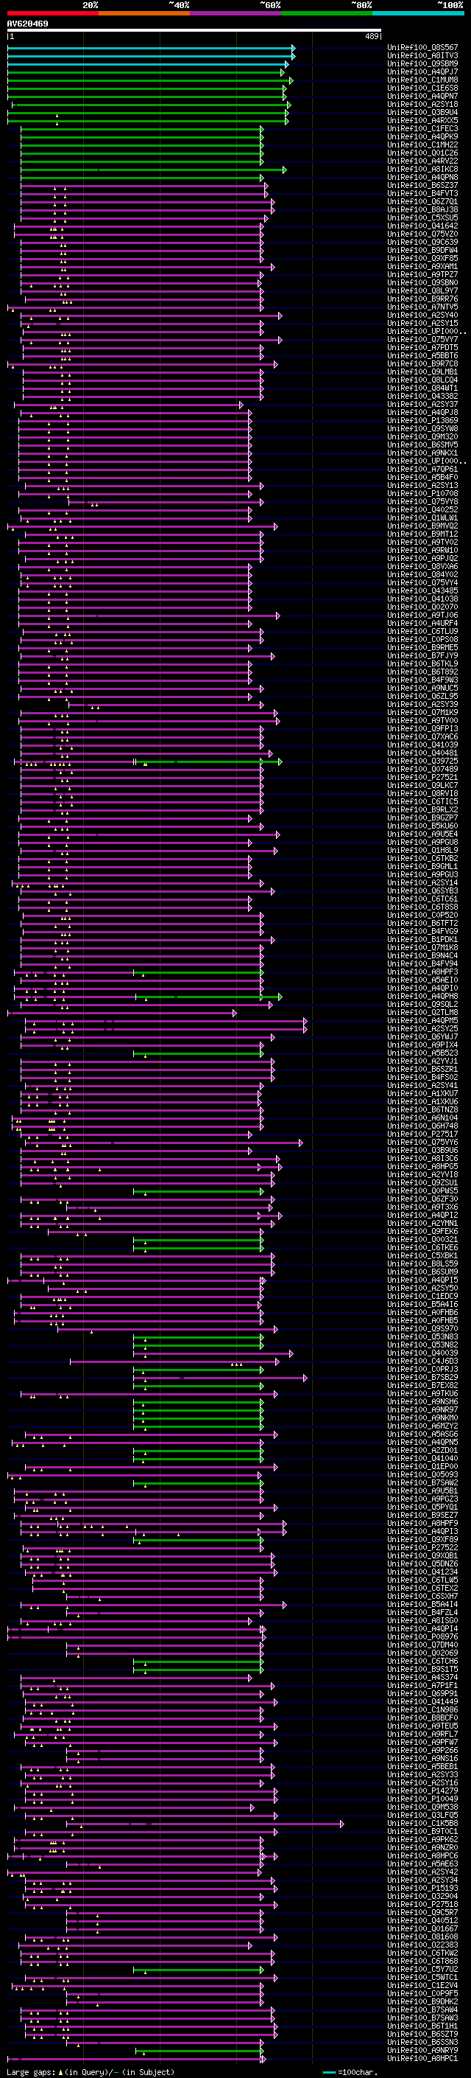Screen dimensions: 471x2078
Task: Open hit UniRef100_B7SAW4
Action: (x=422, y=2009)
